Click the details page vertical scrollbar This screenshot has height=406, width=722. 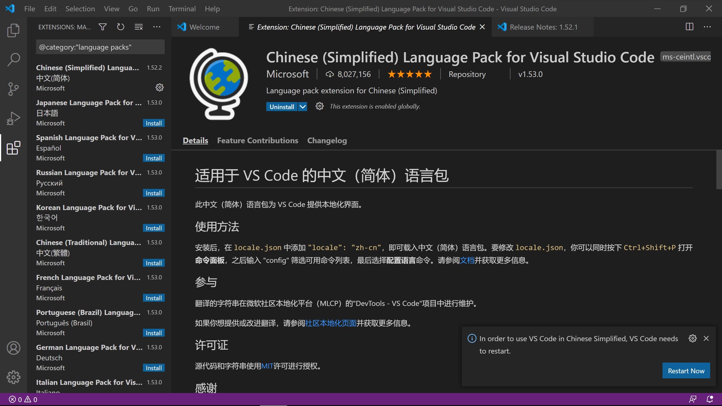719,170
